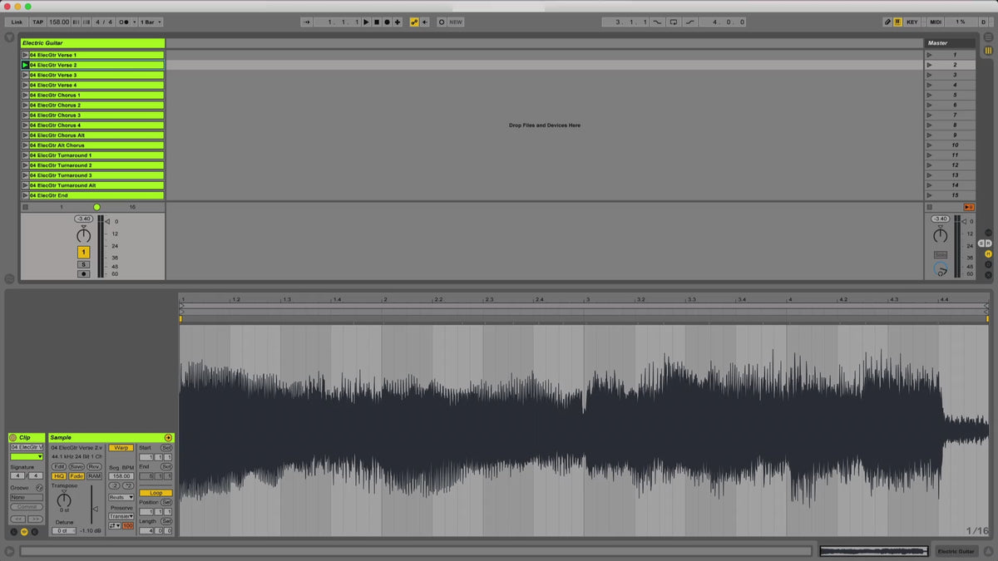Click the Electric Guitar track arm button

tap(83, 273)
